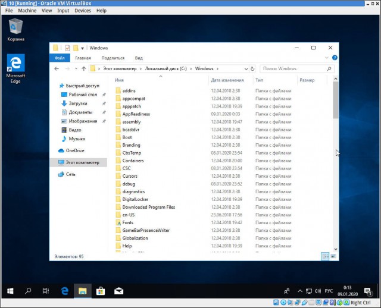This screenshot has width=381, height=308.
Task: Open the Главная ribbon tab
Action: [83, 58]
